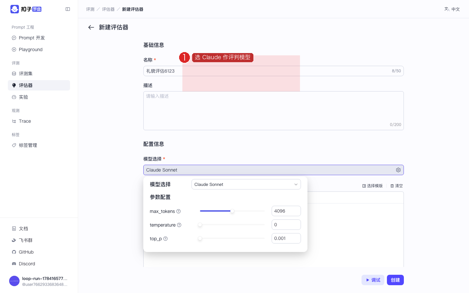Screen dimensions: 469x293
Task: Show help for max_tokens
Action: (178, 211)
